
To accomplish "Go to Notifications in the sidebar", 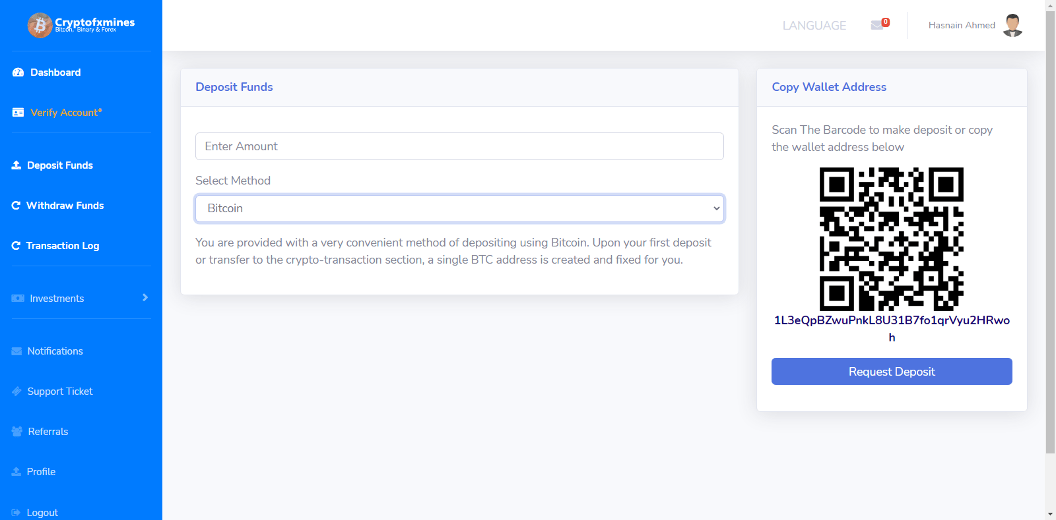I will (55, 351).
